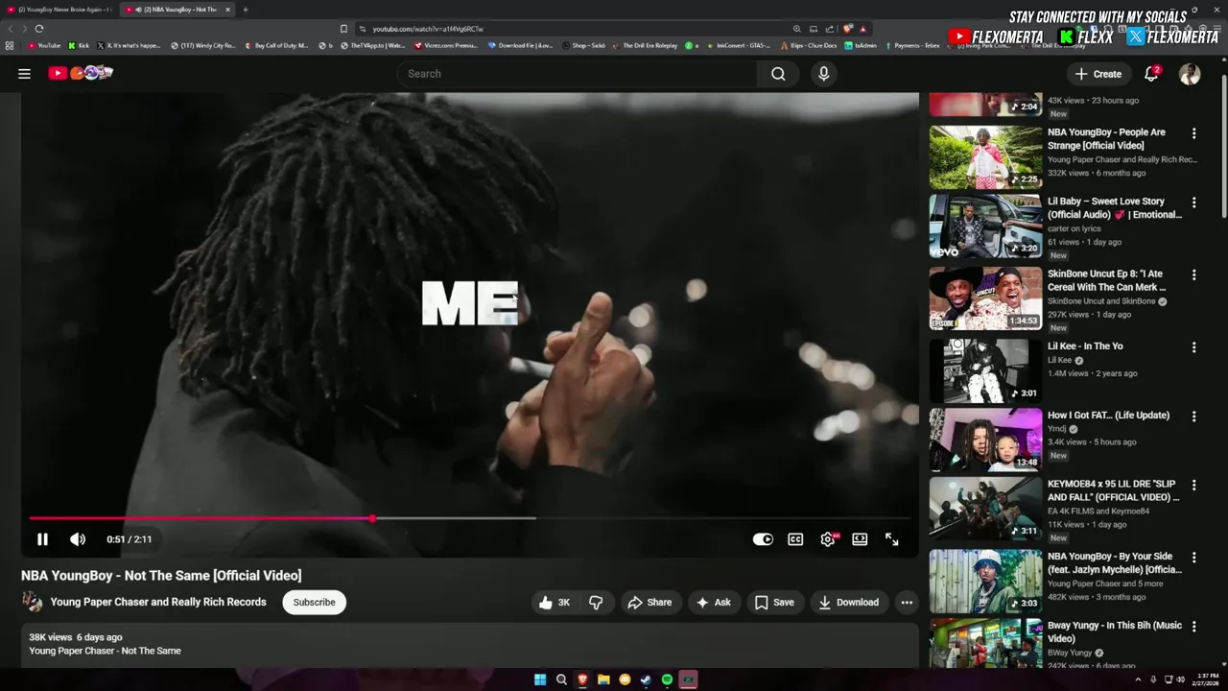Open options for Lil Baby Sweet Love Story

coord(1193,203)
